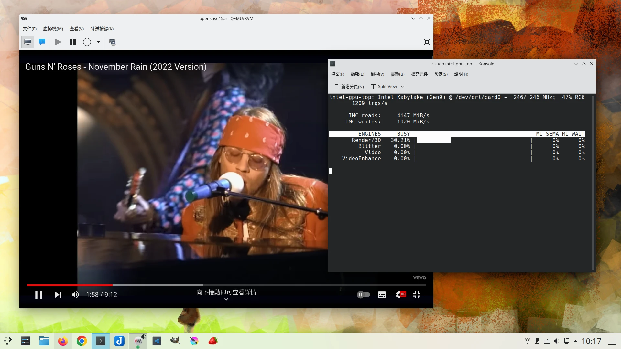Pause the virtual machine
Screen dimensions: 621x349
coord(73,42)
